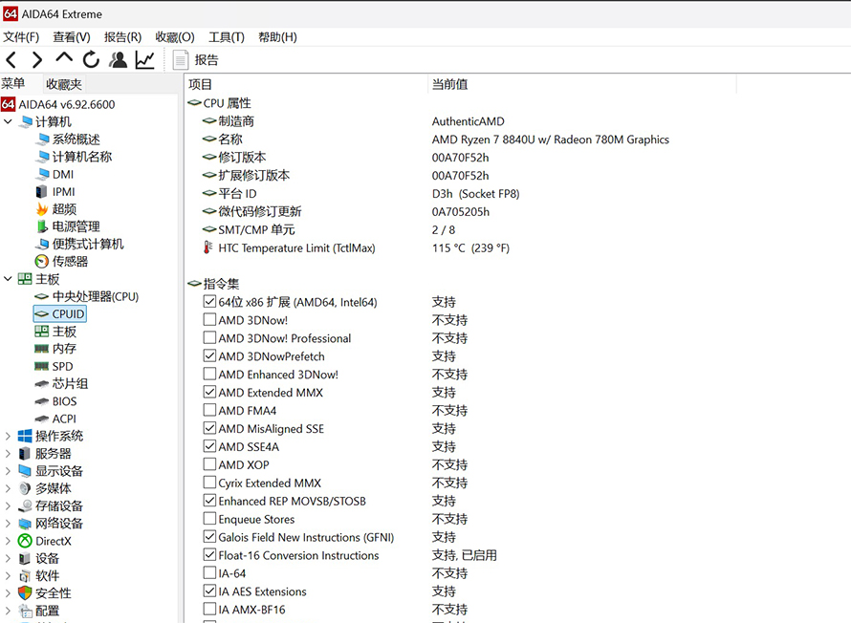Toggle the 64位 x86 扩展 checkbox

pyautogui.click(x=209, y=302)
